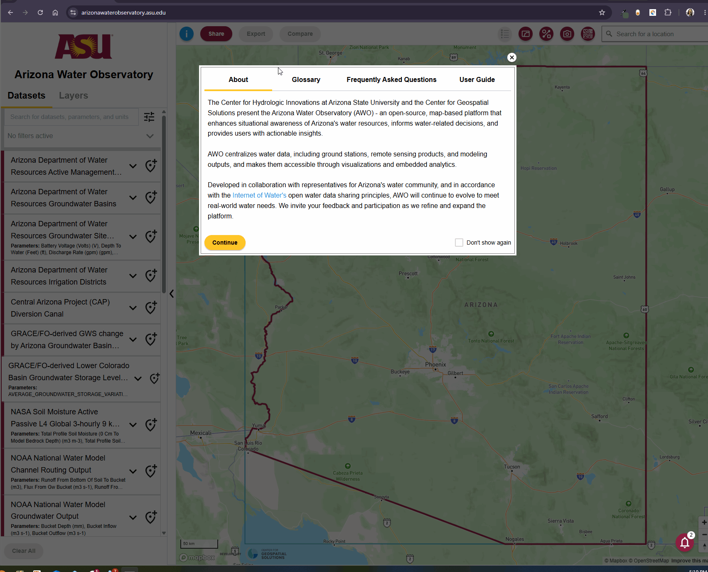Expand NOAA Groundwater Output dataset details
This screenshot has height=572, width=708.
[133, 518]
